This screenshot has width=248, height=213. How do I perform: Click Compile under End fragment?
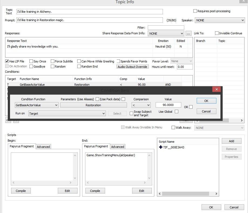pyautogui.click(x=95, y=191)
